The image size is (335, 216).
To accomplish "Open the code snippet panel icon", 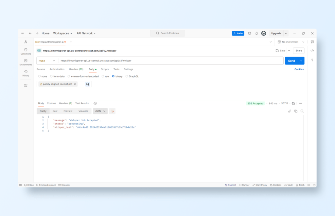I will [x=312, y=51].
